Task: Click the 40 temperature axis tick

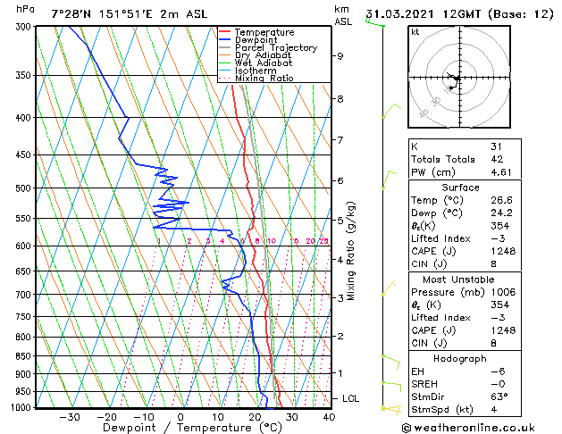Action: tap(329, 417)
